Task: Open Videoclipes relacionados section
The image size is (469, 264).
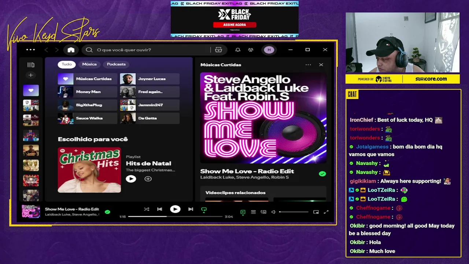Action: click(235, 192)
